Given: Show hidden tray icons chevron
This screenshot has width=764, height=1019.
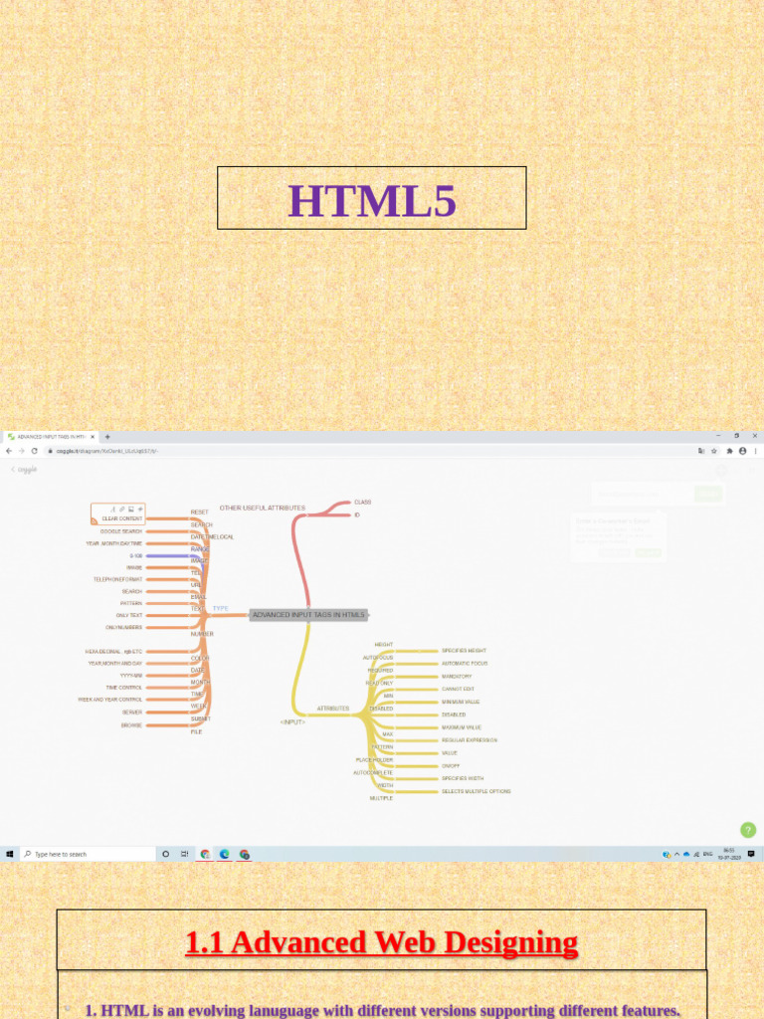Looking at the screenshot, I should point(676,854).
